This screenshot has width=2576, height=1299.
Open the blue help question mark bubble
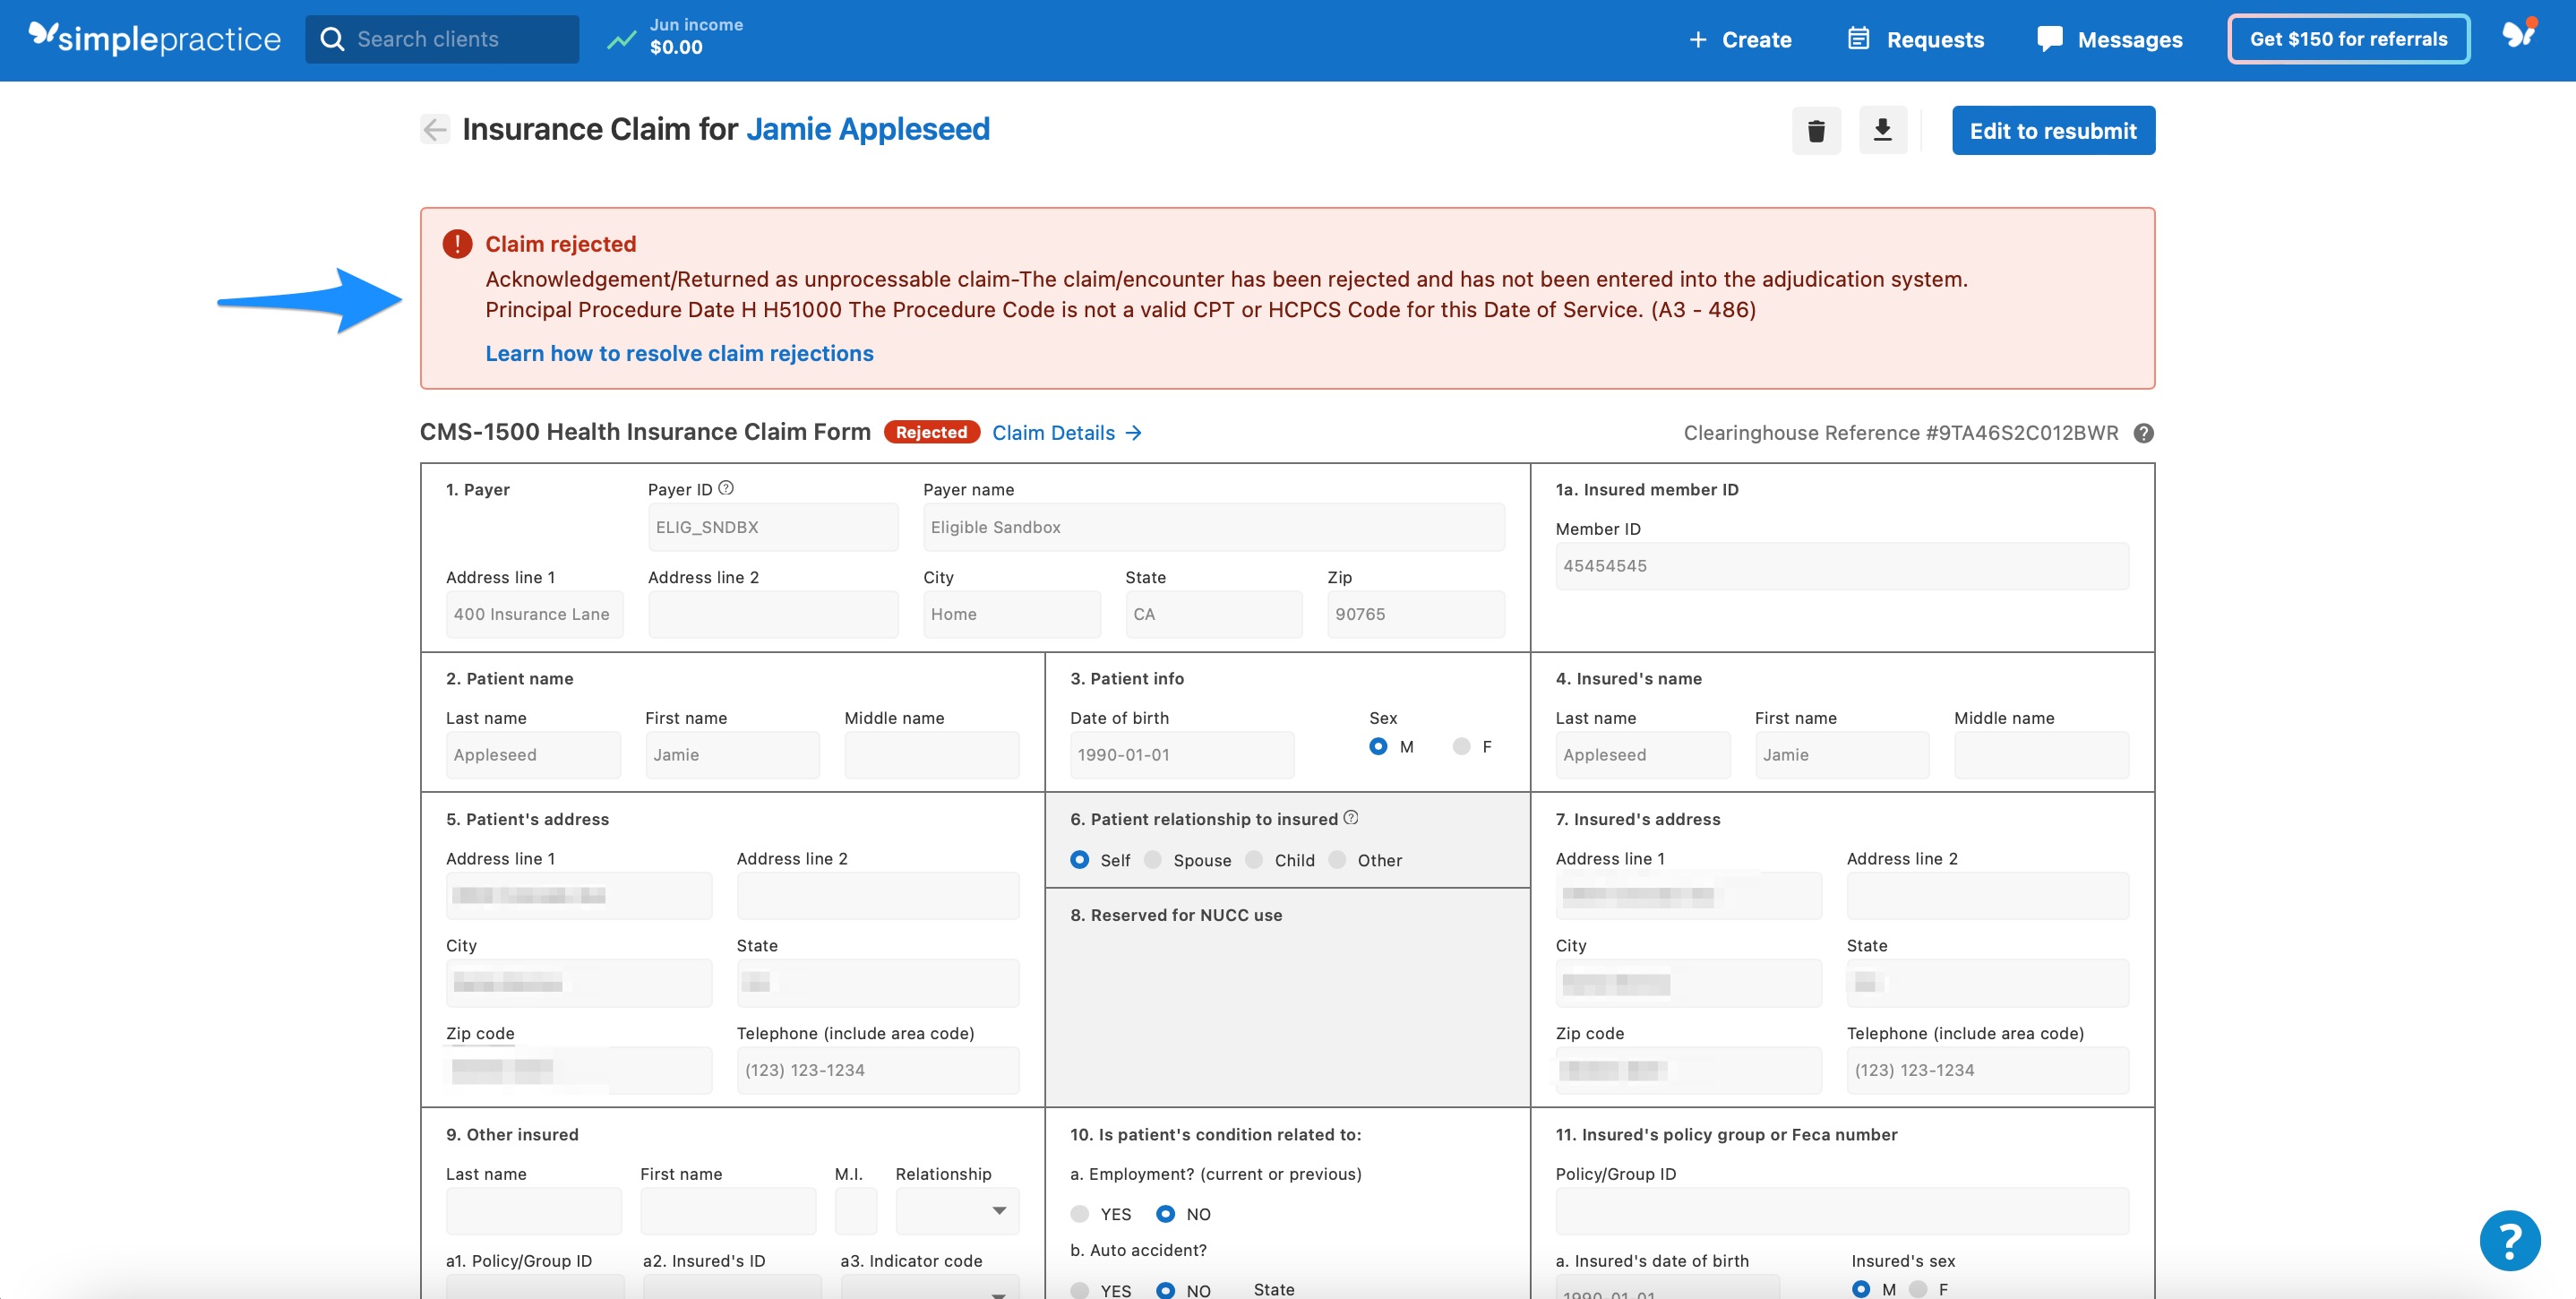coord(2509,1240)
